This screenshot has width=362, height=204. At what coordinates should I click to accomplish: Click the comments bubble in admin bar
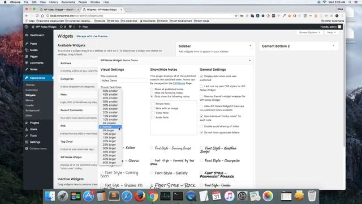point(70,27)
